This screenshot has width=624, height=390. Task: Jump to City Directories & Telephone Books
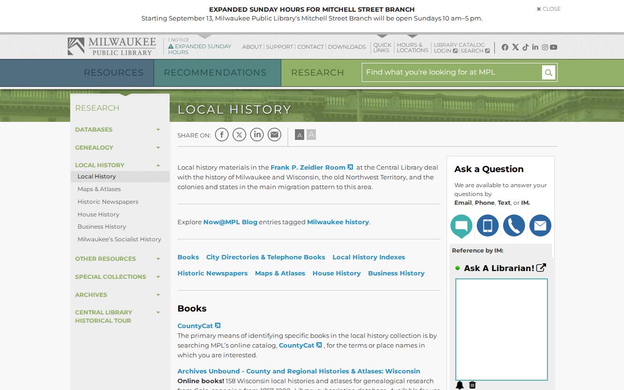(x=266, y=257)
